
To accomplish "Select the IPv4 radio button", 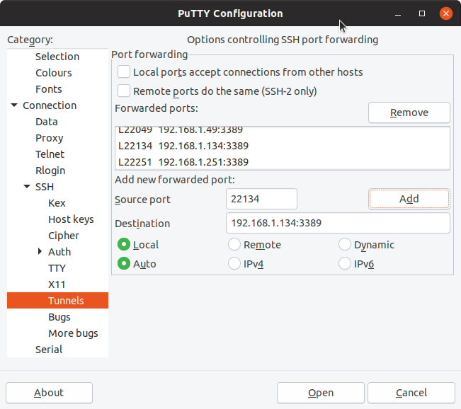I will [234, 263].
